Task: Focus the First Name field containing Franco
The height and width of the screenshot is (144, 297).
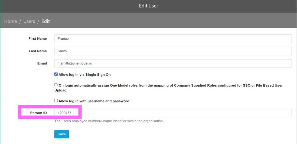Action: click(x=173, y=39)
